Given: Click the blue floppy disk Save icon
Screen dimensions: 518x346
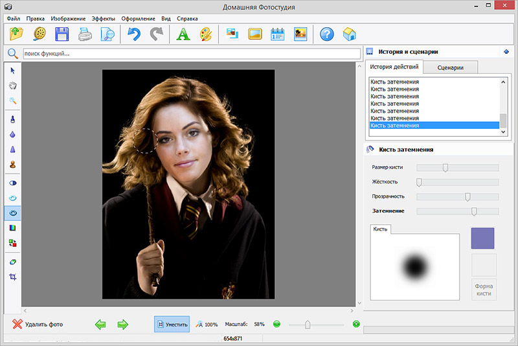Looking at the screenshot, I should 62,34.
